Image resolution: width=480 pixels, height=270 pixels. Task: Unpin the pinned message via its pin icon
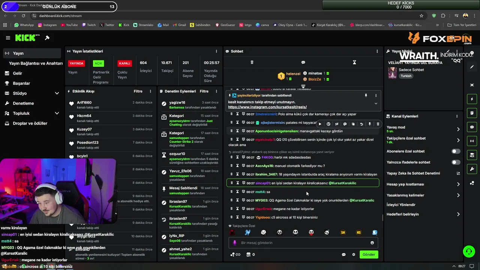(x=366, y=96)
